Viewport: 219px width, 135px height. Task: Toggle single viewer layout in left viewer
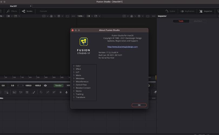click(x=67, y=16)
